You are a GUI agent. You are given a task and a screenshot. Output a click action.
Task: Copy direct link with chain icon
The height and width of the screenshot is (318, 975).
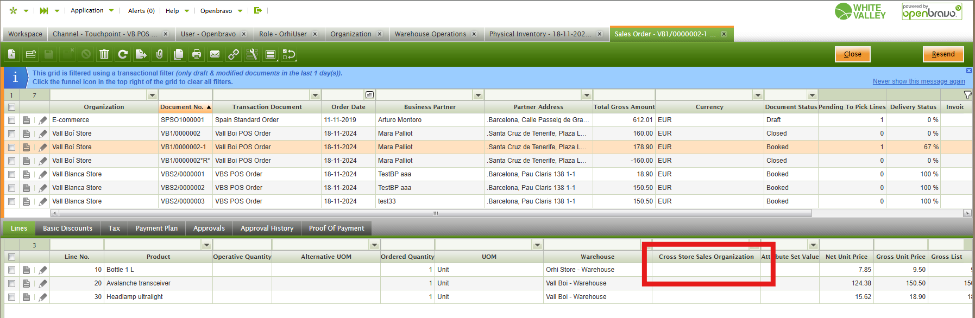pos(234,54)
